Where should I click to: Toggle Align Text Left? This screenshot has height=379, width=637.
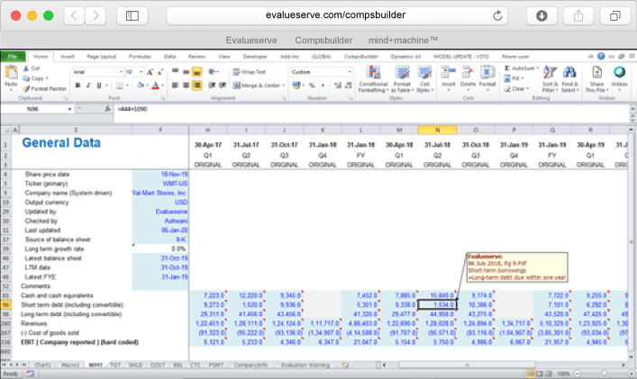coord(175,86)
